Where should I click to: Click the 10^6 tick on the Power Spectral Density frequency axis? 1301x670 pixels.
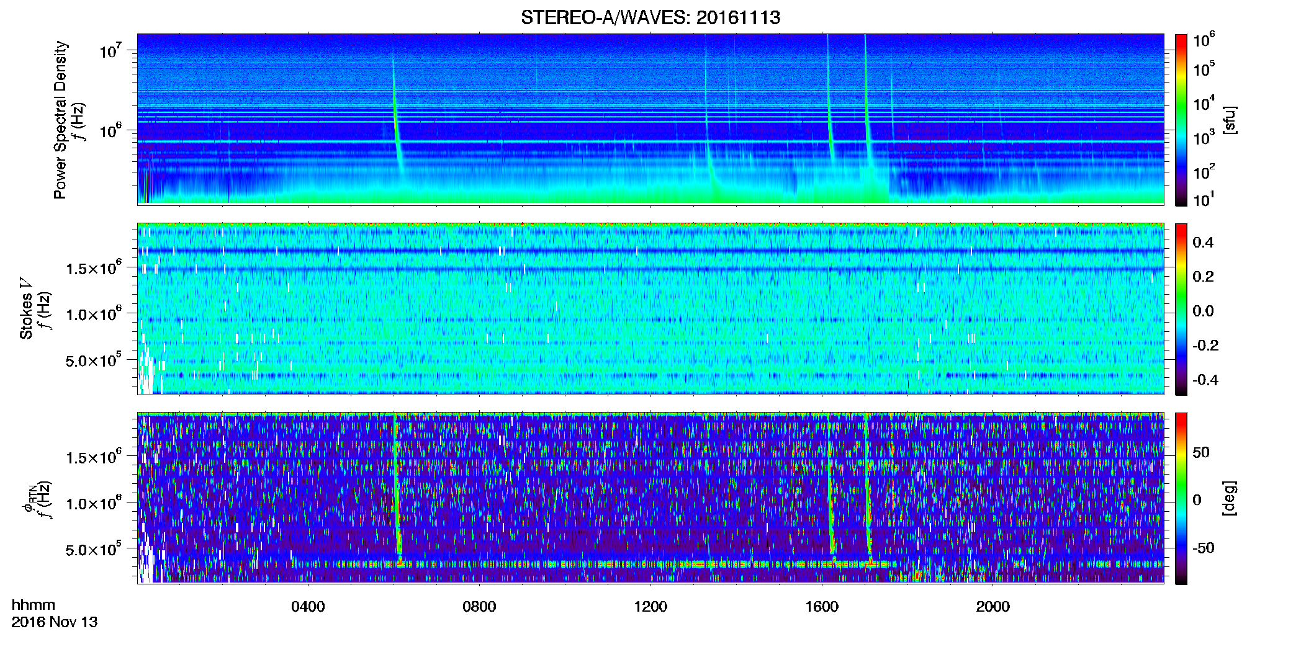point(112,130)
